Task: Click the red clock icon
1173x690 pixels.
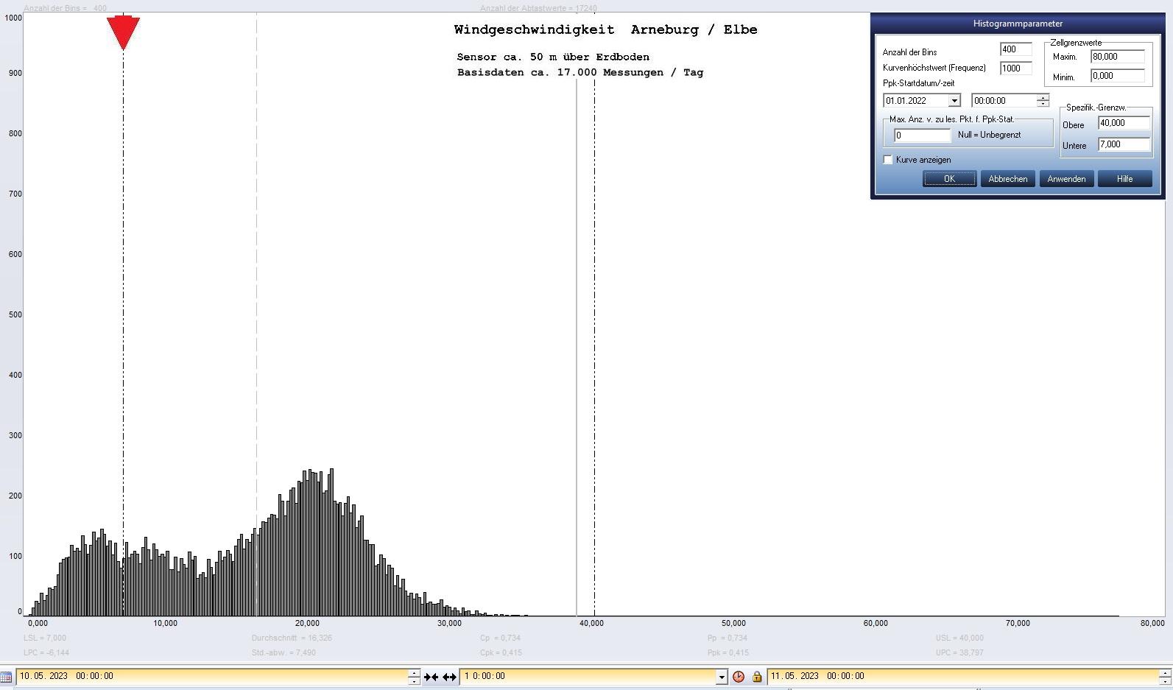Action: pyautogui.click(x=739, y=677)
